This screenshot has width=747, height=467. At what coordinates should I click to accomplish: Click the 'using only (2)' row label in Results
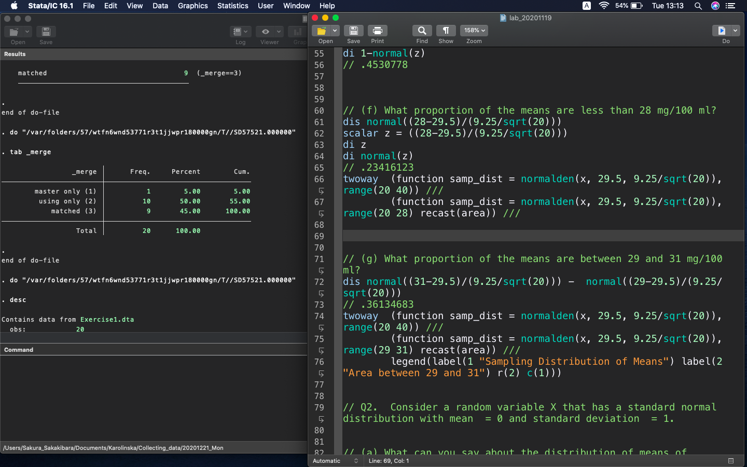click(67, 201)
